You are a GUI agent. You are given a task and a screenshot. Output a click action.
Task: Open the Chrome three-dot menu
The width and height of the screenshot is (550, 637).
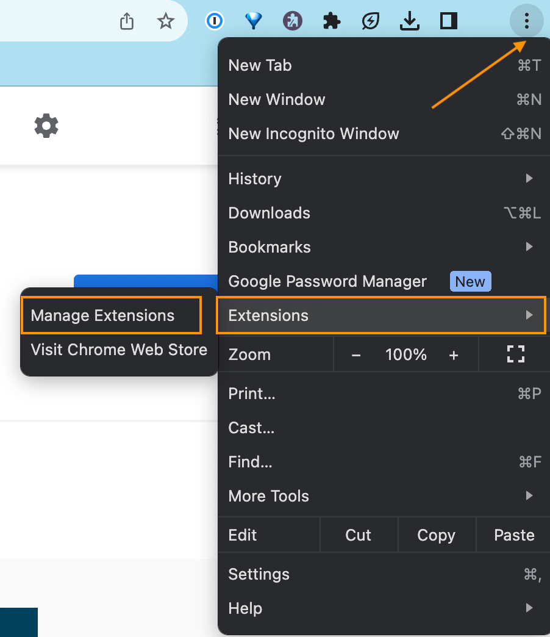[526, 21]
